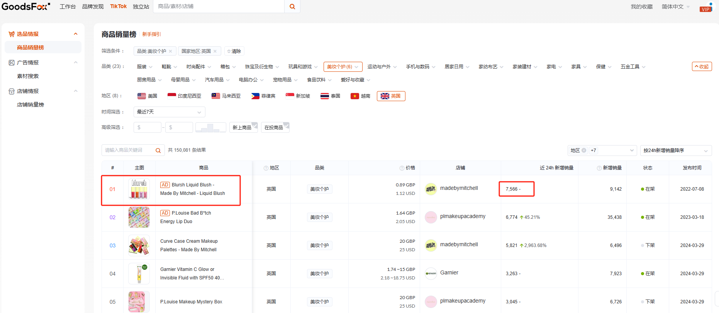Click the 清除 filters button

tap(234, 51)
